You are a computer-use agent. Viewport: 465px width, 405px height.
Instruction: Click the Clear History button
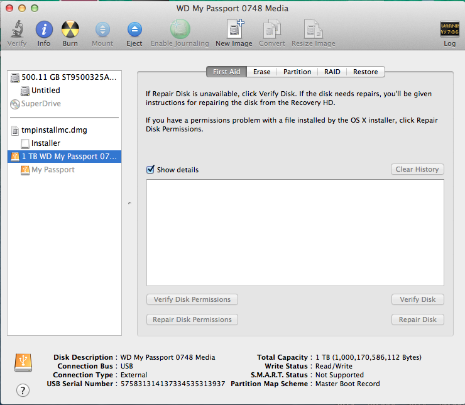pyautogui.click(x=417, y=169)
